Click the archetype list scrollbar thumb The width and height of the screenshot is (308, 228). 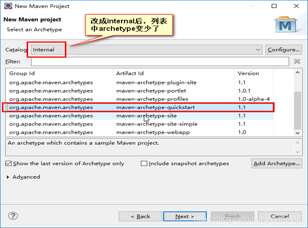click(298, 111)
